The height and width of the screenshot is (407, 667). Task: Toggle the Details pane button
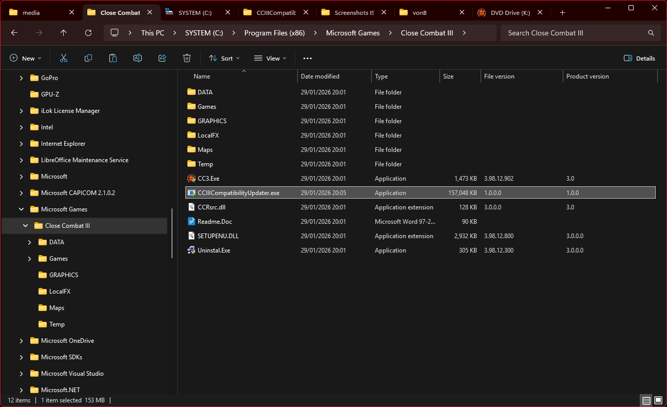click(639, 59)
